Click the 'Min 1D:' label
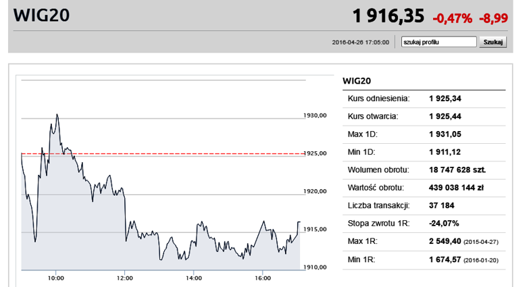The width and height of the screenshot is (531, 287). click(x=361, y=152)
